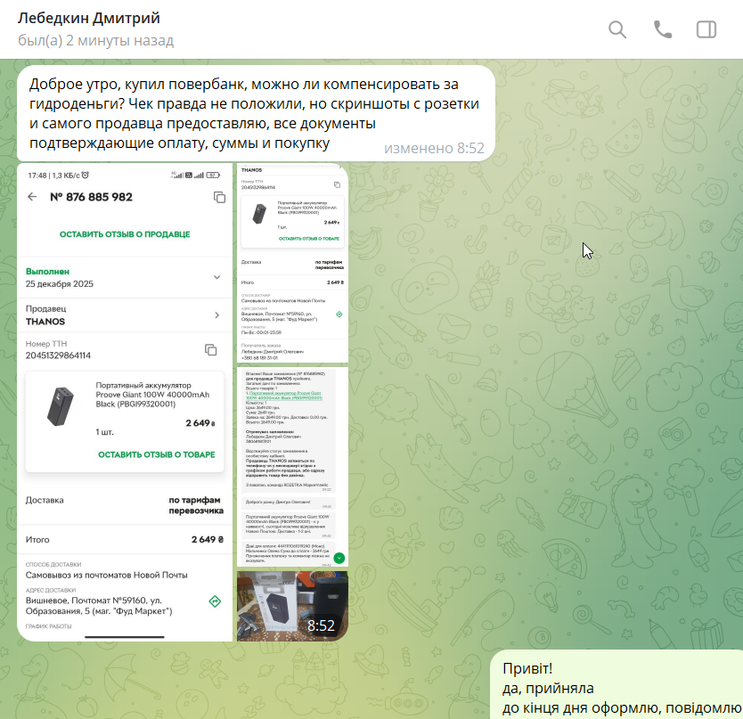Click 'Самовывоз из почтоматов Новой Почты' text
Screen dimensions: 743x719
[x=107, y=575]
